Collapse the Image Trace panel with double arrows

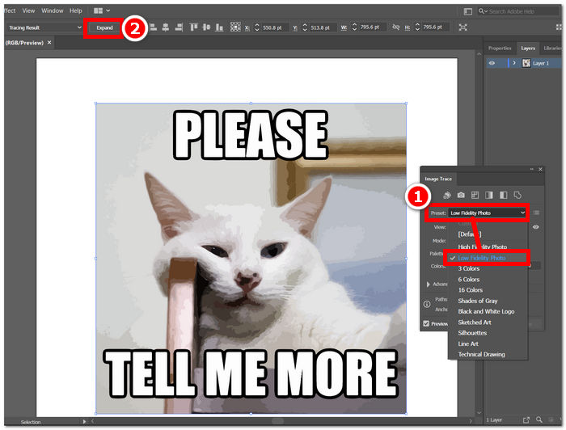532,169
